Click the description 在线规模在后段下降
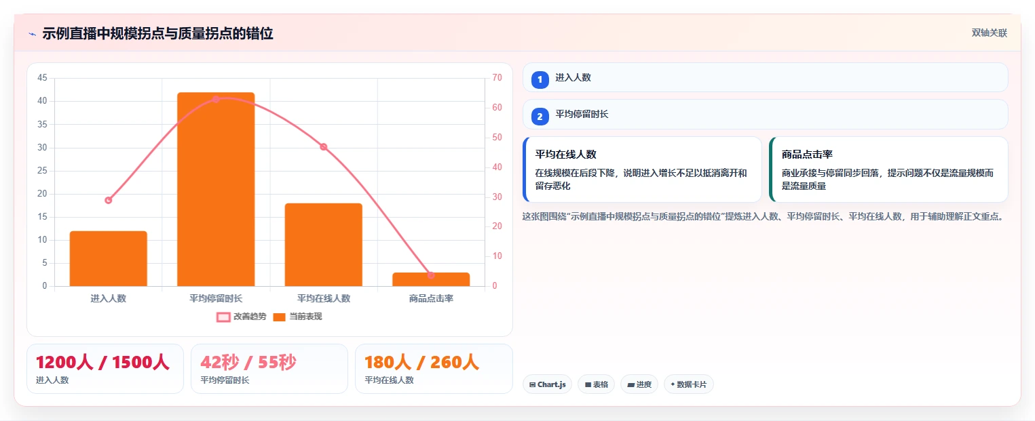 pos(641,180)
